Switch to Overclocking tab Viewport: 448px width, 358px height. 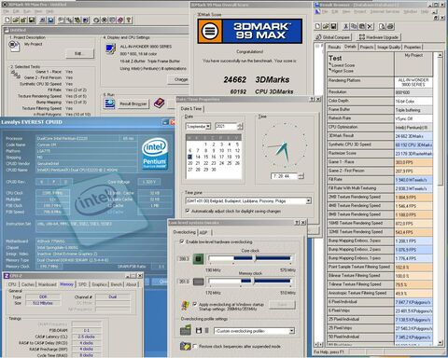pyautogui.click(x=184, y=232)
